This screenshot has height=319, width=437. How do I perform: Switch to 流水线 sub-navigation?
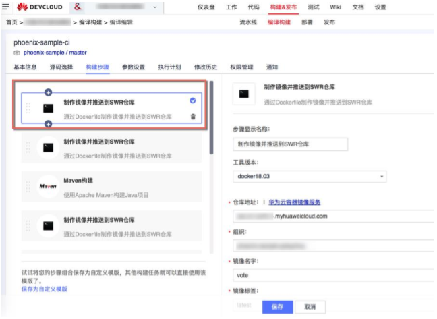[x=248, y=22]
